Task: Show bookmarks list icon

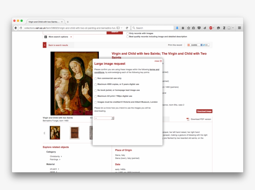Action: click(x=193, y=28)
